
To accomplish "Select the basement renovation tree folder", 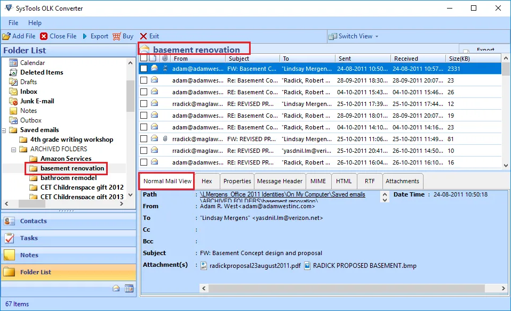I will point(73,168).
